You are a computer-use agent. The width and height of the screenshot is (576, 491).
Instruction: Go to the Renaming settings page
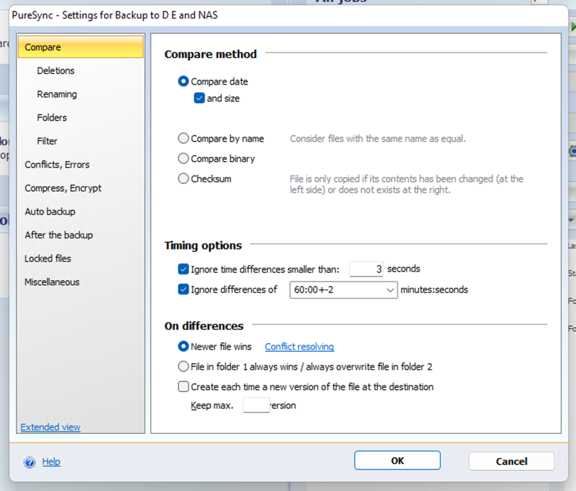pos(57,94)
